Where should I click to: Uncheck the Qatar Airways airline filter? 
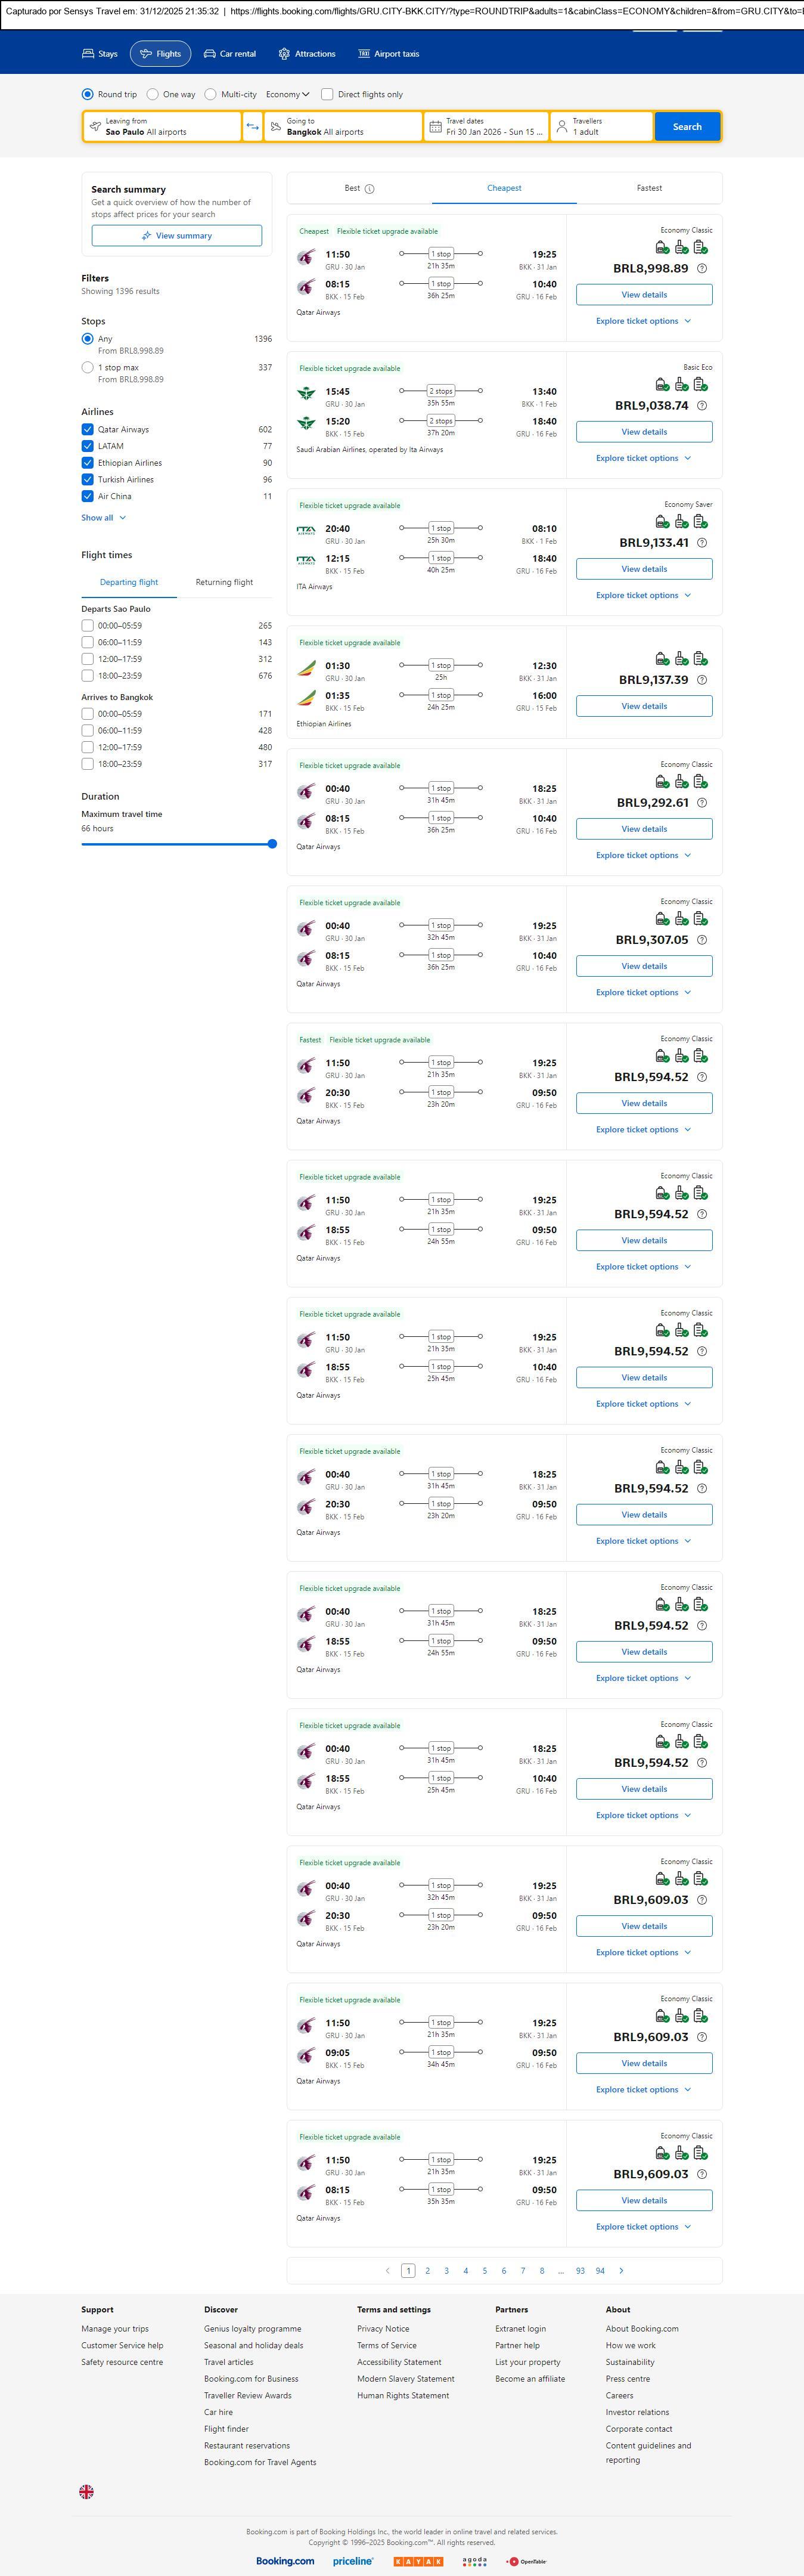(x=88, y=430)
